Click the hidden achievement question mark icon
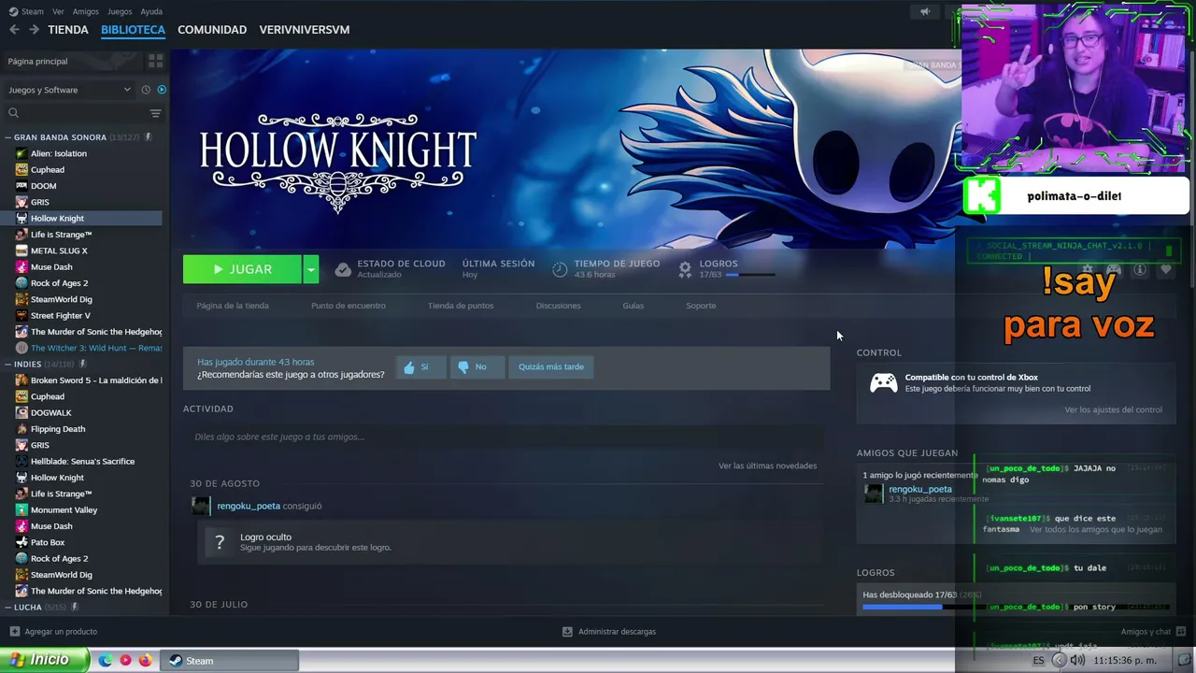The width and height of the screenshot is (1196, 673). point(220,542)
